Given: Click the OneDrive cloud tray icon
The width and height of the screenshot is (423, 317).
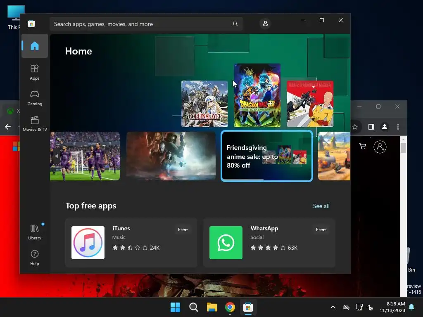Looking at the screenshot, I should pyautogui.click(x=346, y=307).
